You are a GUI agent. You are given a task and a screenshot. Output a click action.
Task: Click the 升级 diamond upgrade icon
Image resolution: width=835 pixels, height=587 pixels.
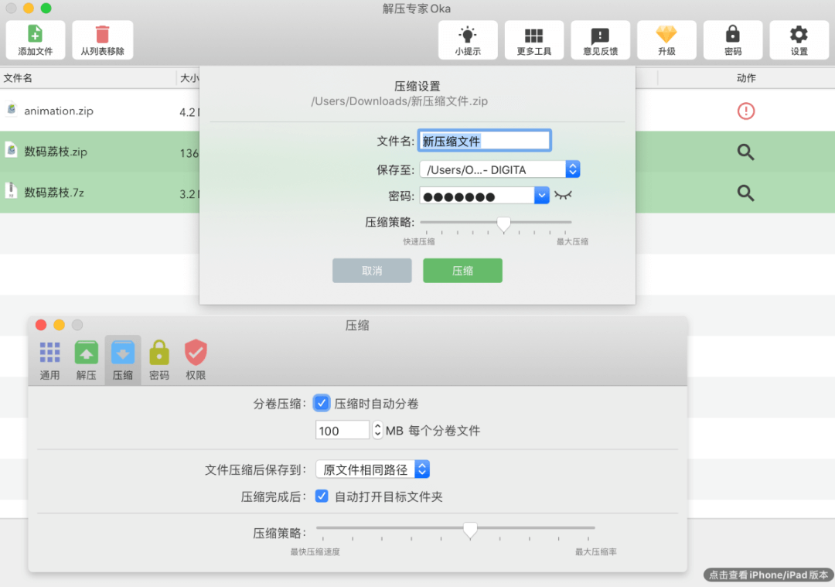click(666, 35)
